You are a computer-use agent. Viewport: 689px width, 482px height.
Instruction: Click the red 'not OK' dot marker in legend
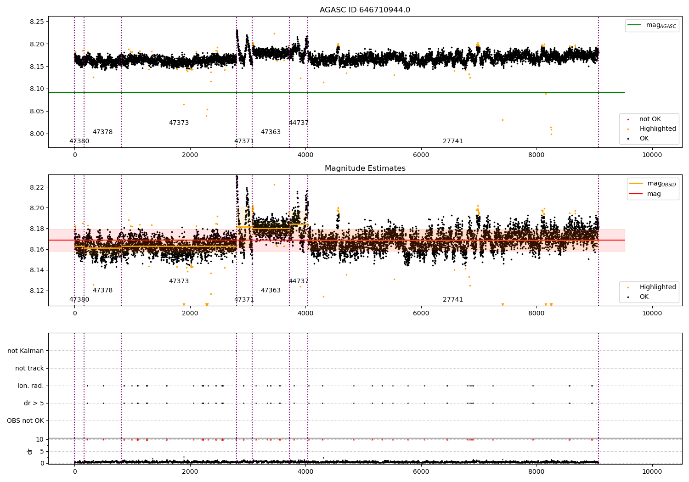628,119
